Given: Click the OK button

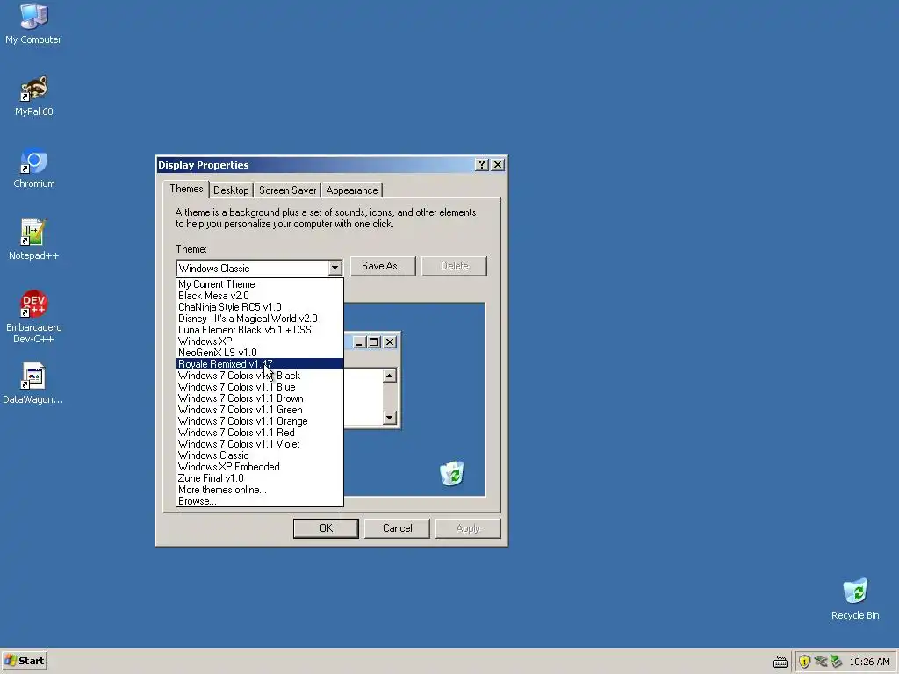Looking at the screenshot, I should click(326, 528).
